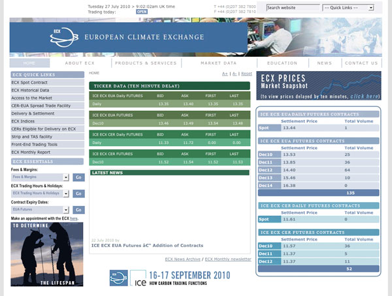Click the Reset font size link
Viewport: 392px width, 296px height.
[x=246, y=74]
